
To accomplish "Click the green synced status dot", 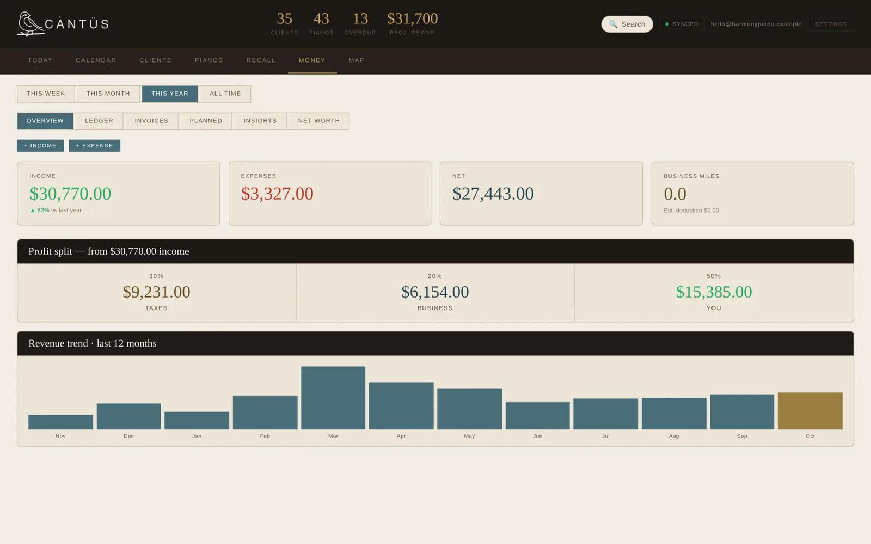I will pyautogui.click(x=667, y=24).
